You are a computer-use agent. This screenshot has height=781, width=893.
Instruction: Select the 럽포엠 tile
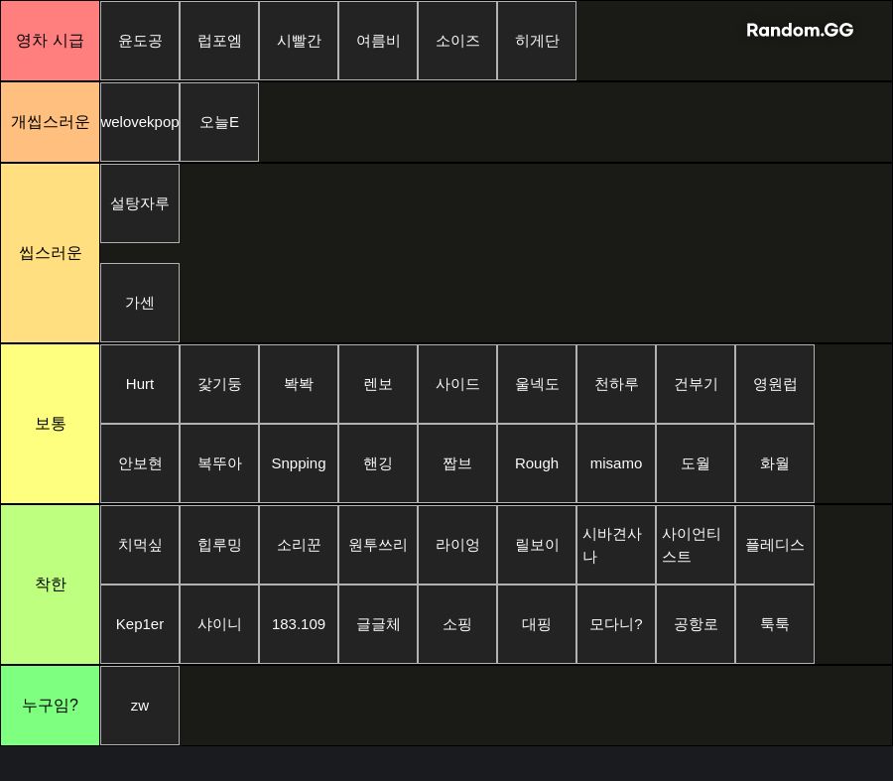click(219, 41)
